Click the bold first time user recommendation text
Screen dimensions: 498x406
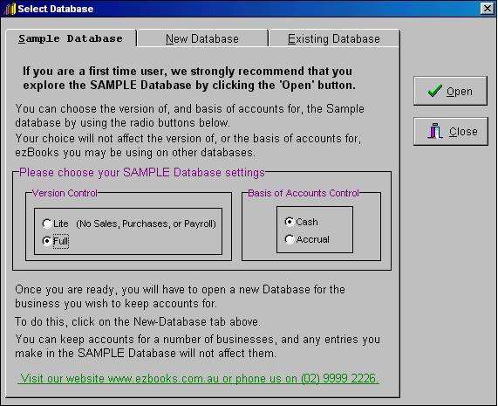pos(189,78)
